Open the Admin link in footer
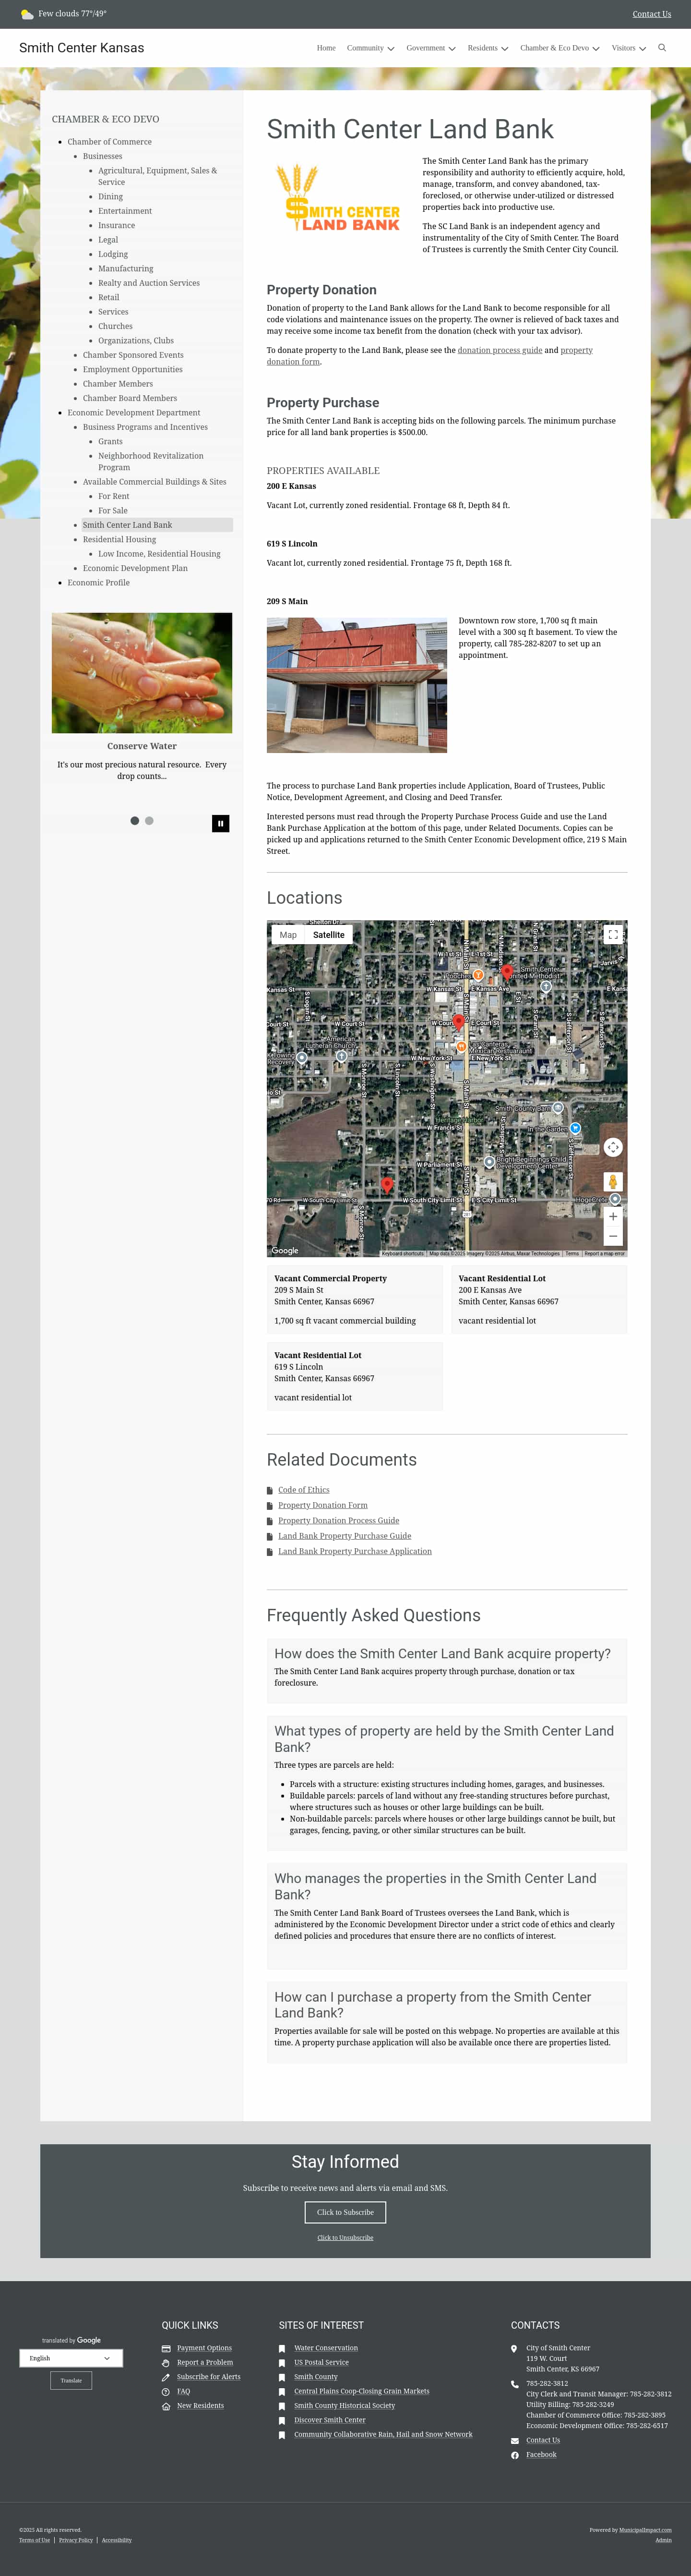 (663, 2540)
